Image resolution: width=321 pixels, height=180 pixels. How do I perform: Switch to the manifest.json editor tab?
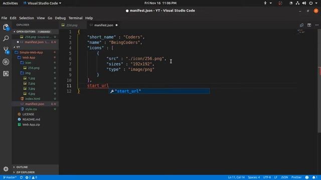pos(104,25)
